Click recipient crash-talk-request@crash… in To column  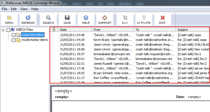[155, 54]
